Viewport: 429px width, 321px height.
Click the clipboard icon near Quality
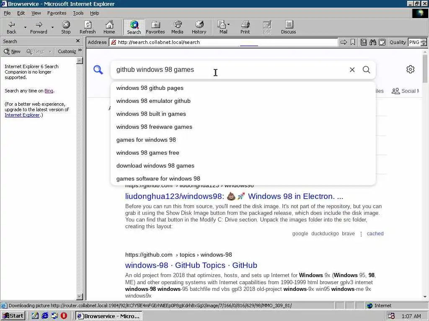(x=382, y=42)
